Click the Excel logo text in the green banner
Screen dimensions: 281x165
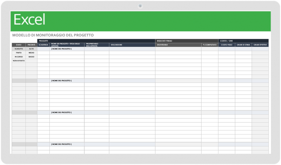coord(29,20)
